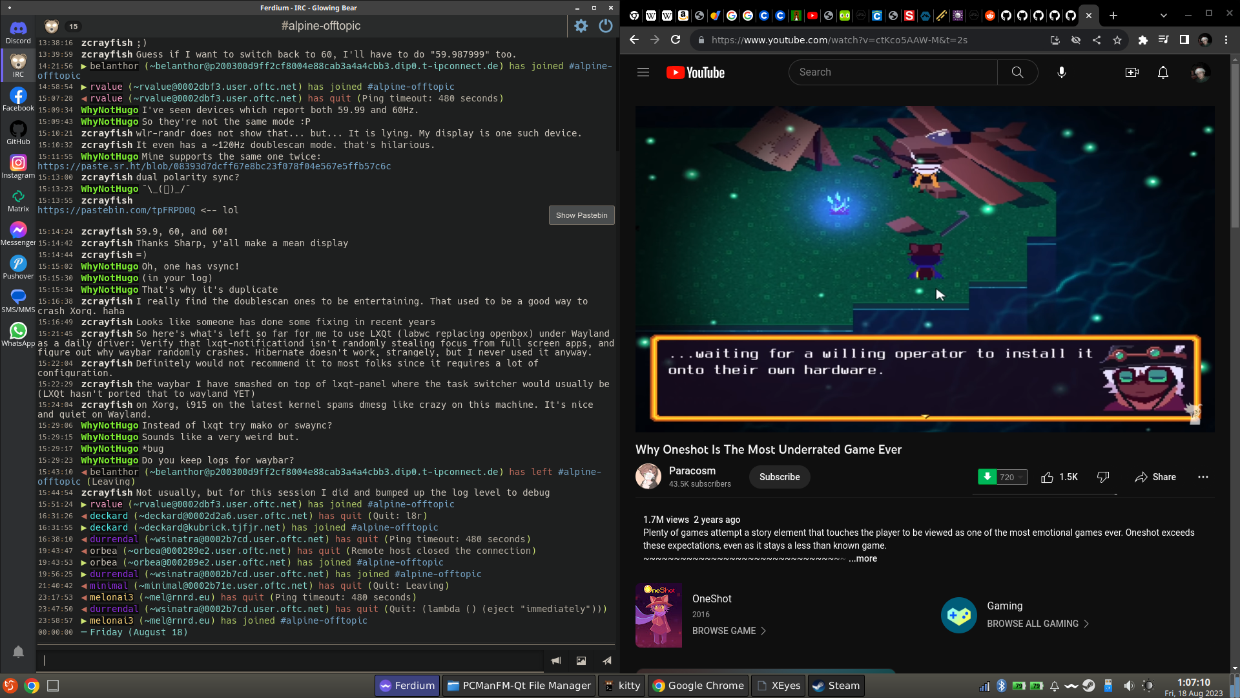Open the Discord service in sidebar

point(18,32)
